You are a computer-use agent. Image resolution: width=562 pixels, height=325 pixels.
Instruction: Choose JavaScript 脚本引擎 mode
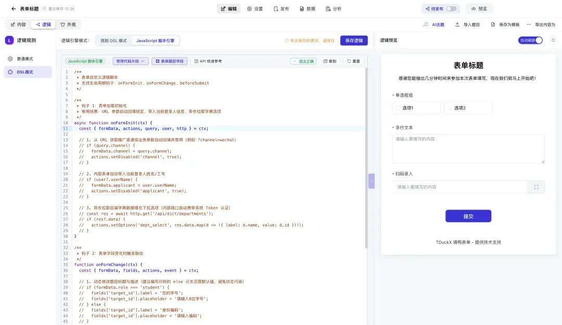tap(155, 41)
